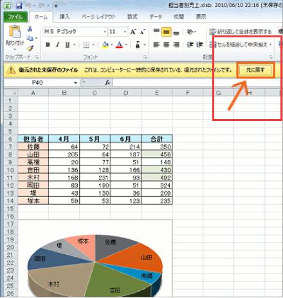This screenshot has width=283, height=298.
Task: Click the Increase Indent icon
Action: coord(199,44)
